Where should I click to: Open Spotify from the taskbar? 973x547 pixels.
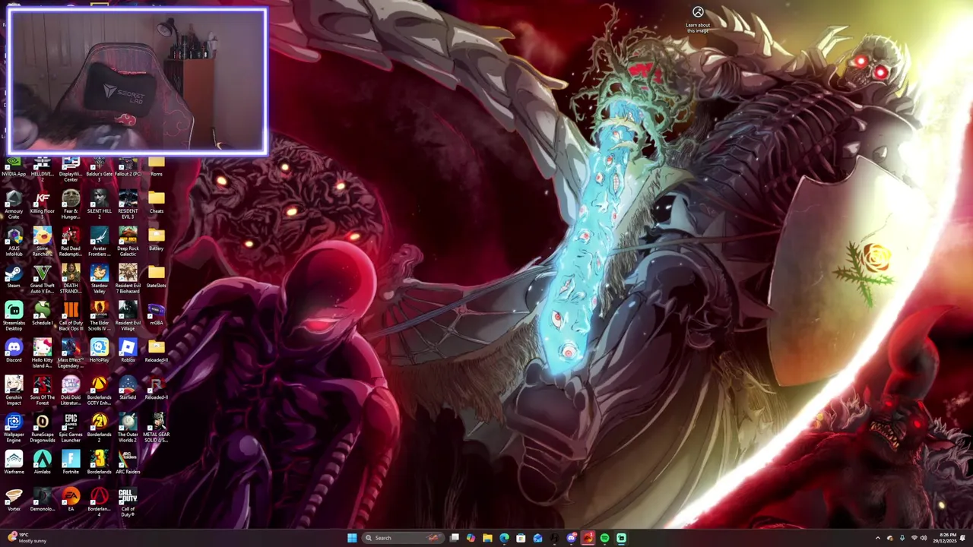click(604, 538)
